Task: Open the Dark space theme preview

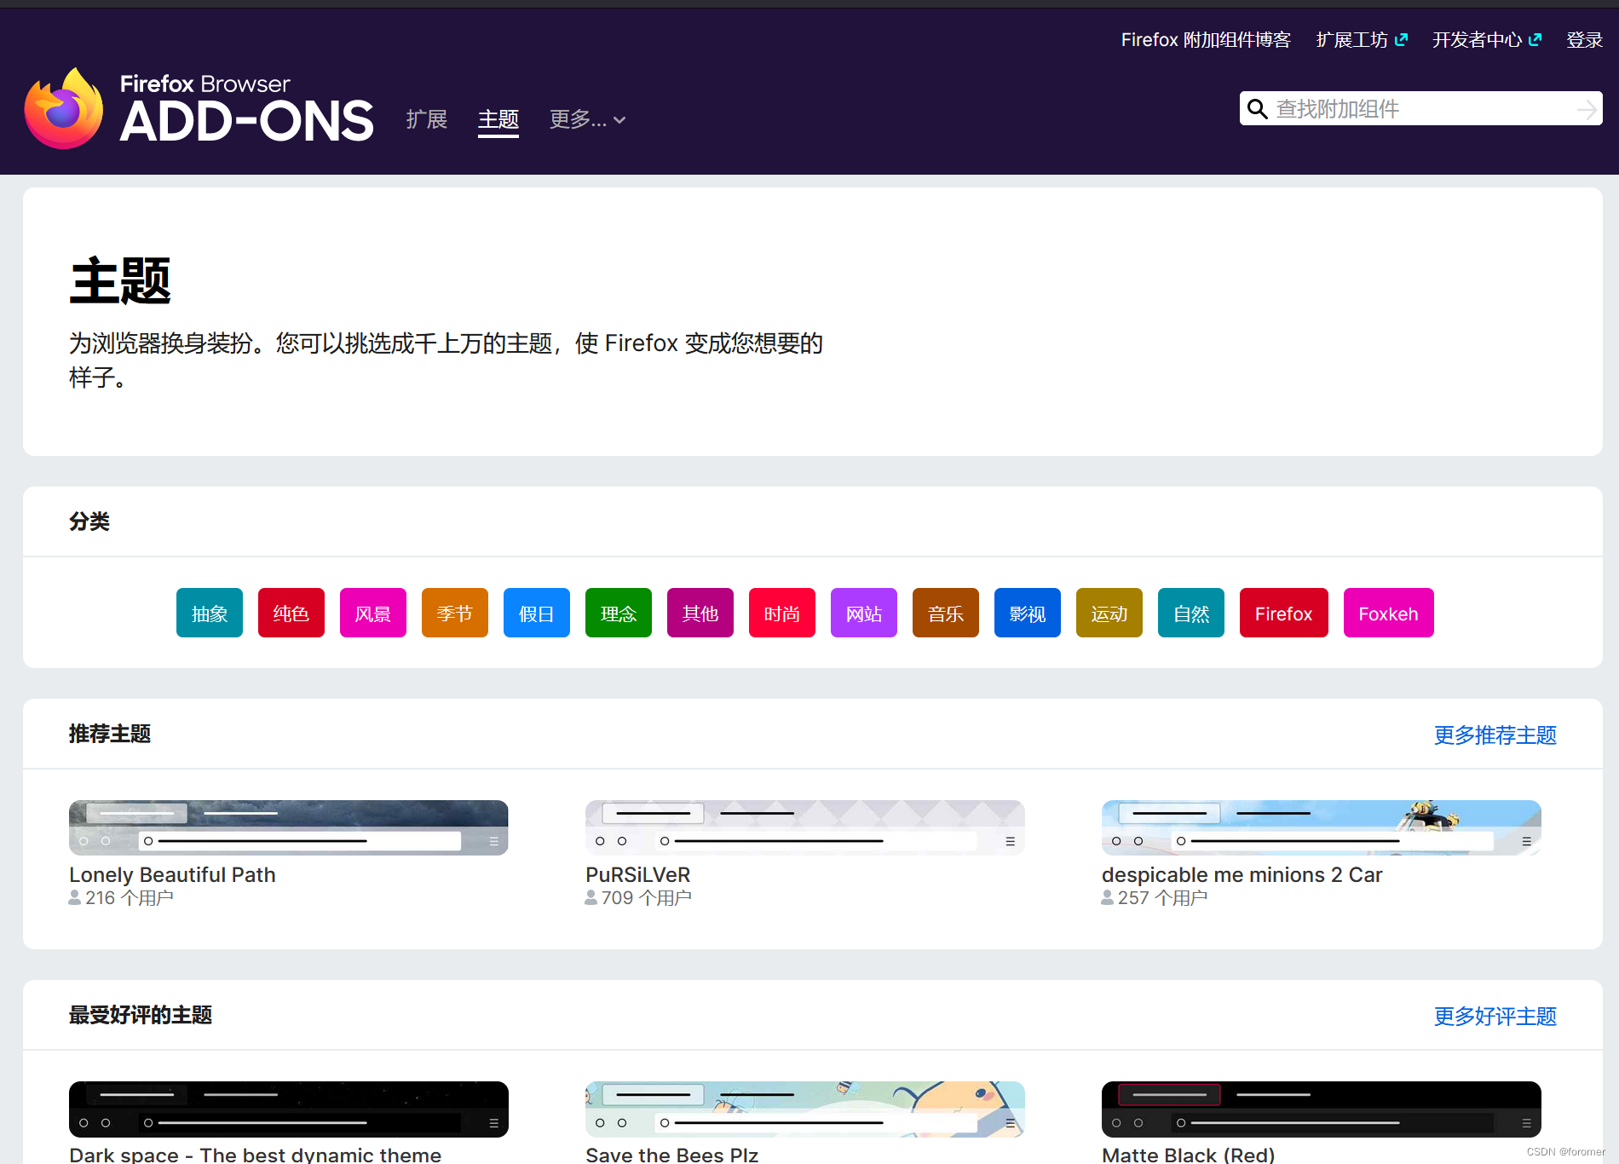Action: 289,1109
